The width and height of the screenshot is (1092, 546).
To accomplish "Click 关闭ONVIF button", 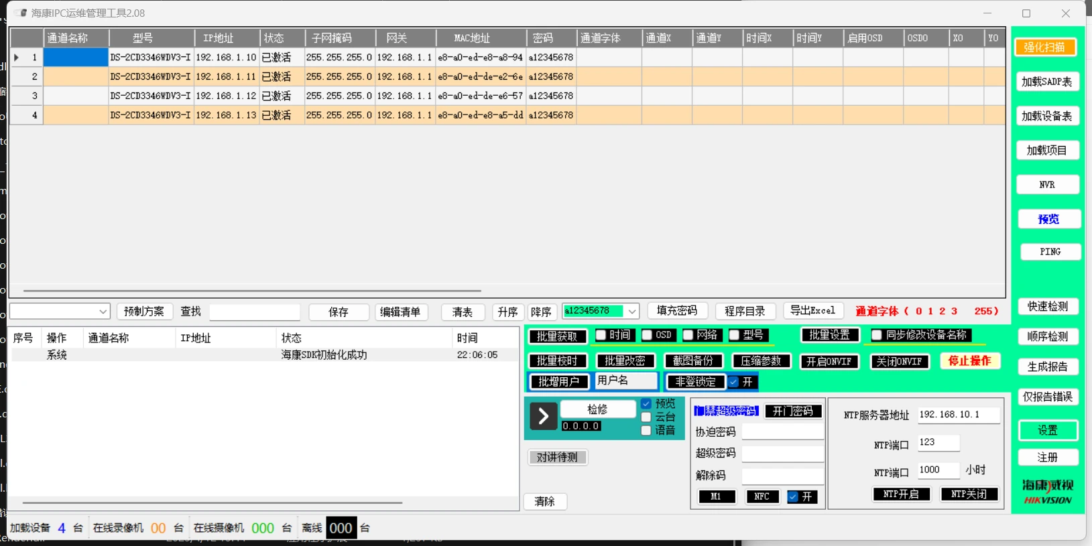I will point(900,361).
